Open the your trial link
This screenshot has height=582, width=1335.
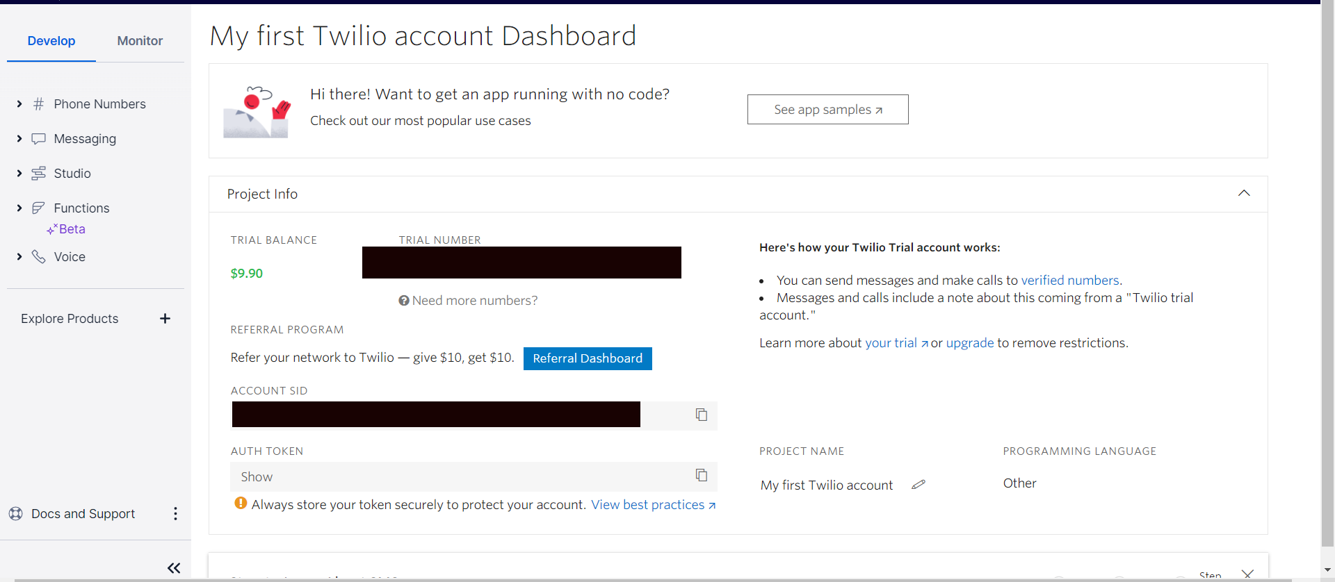tap(896, 342)
